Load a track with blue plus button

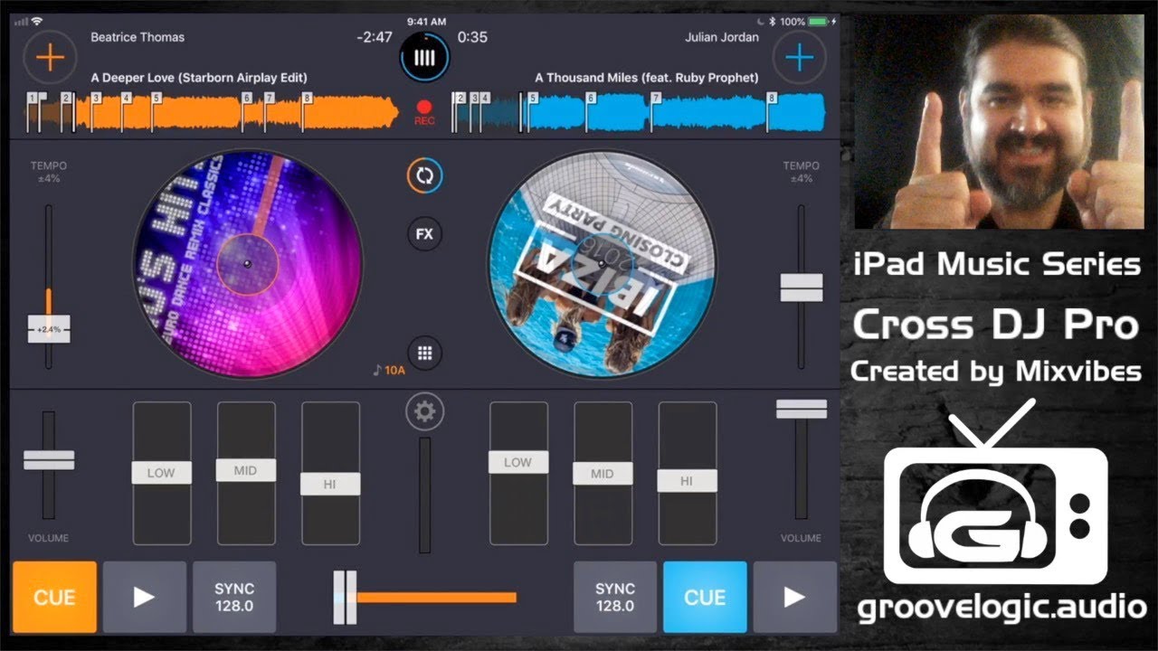click(799, 58)
